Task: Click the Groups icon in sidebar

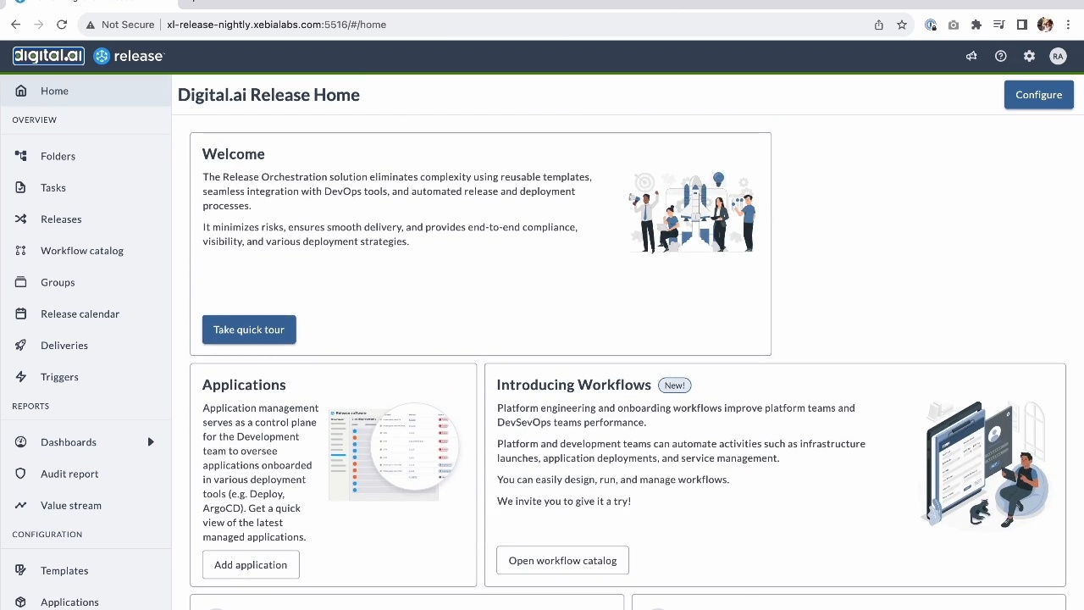Action: point(21,282)
